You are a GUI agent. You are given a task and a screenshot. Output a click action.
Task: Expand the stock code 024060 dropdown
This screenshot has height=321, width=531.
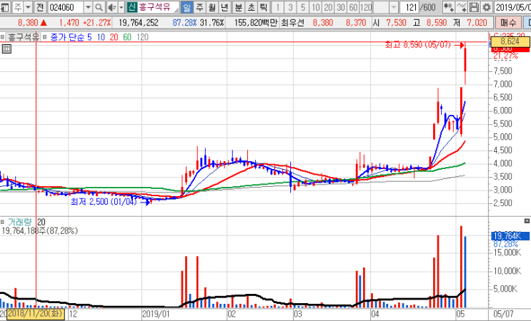88,6
